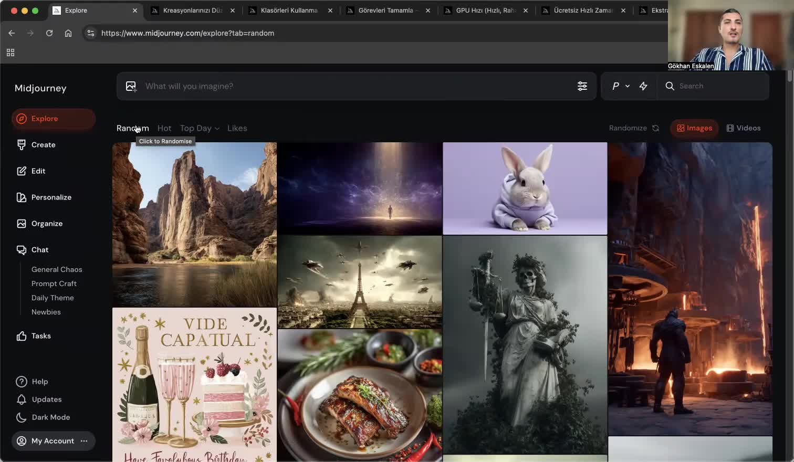Open the canyon river landscape image
The width and height of the screenshot is (794, 462).
click(194, 225)
